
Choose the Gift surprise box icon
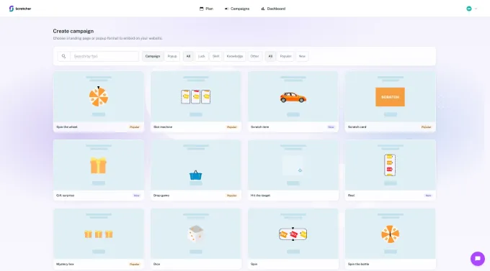[x=99, y=165]
